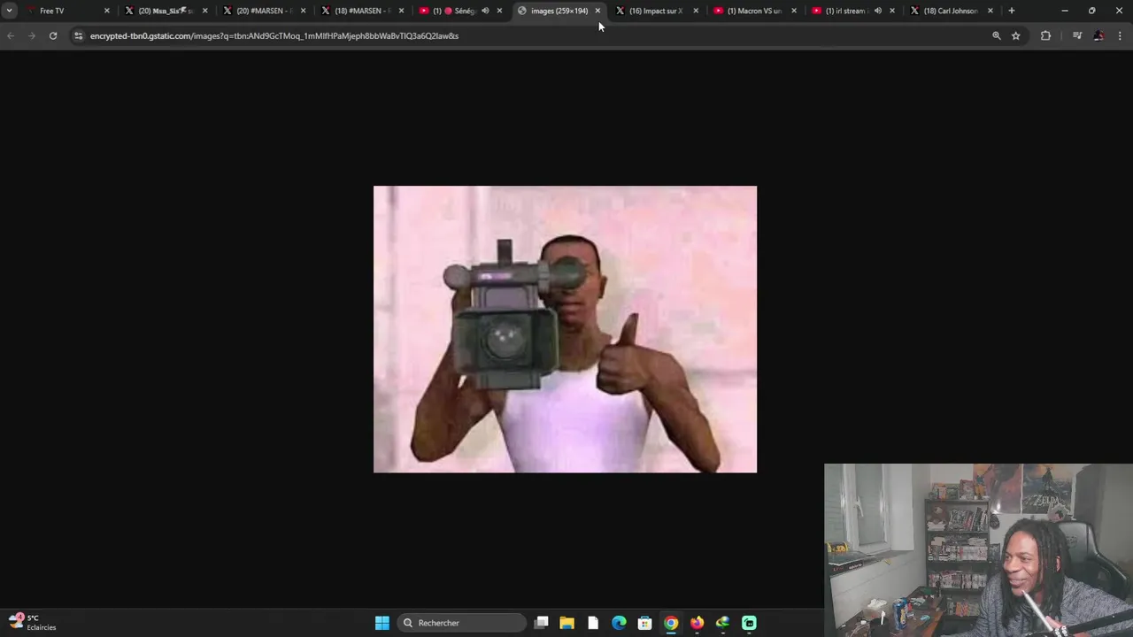Bookmark this page with the star
This screenshot has height=637, width=1133.
[x=1016, y=35]
